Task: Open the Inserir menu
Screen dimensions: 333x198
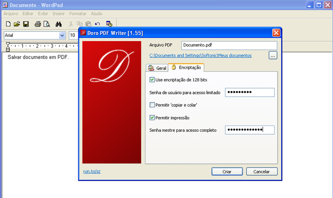Action: click(59, 14)
